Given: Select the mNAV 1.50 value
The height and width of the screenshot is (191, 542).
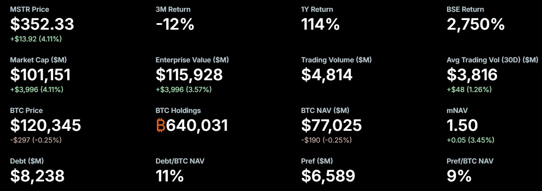Looking at the screenshot, I should click(x=462, y=126).
